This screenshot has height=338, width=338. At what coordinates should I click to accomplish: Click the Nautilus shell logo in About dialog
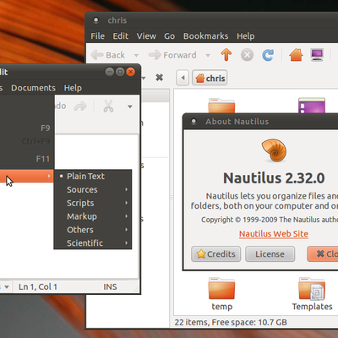click(274, 150)
